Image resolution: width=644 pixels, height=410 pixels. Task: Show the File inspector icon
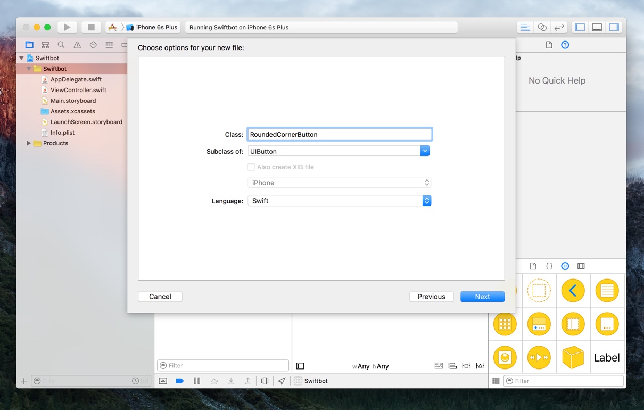click(x=549, y=45)
